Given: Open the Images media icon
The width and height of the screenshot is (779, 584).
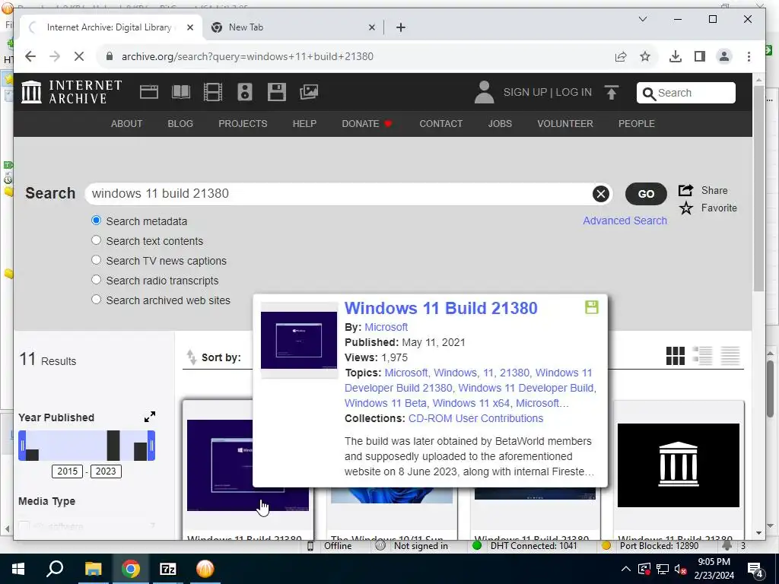Looking at the screenshot, I should [x=309, y=92].
